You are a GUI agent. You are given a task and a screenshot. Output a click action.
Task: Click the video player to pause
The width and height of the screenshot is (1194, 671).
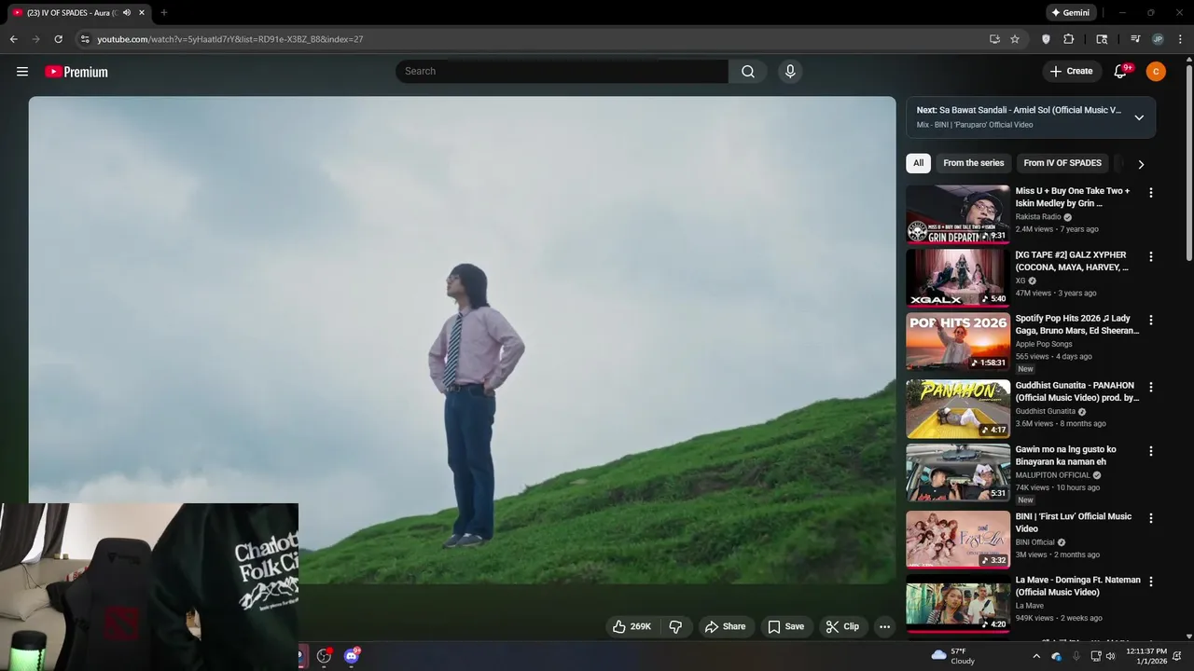pos(462,340)
